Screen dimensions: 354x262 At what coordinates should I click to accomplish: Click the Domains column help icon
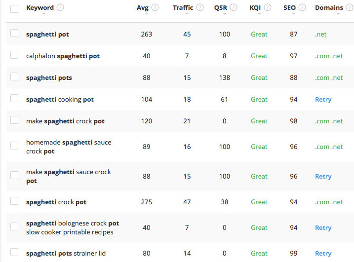coord(350,7)
